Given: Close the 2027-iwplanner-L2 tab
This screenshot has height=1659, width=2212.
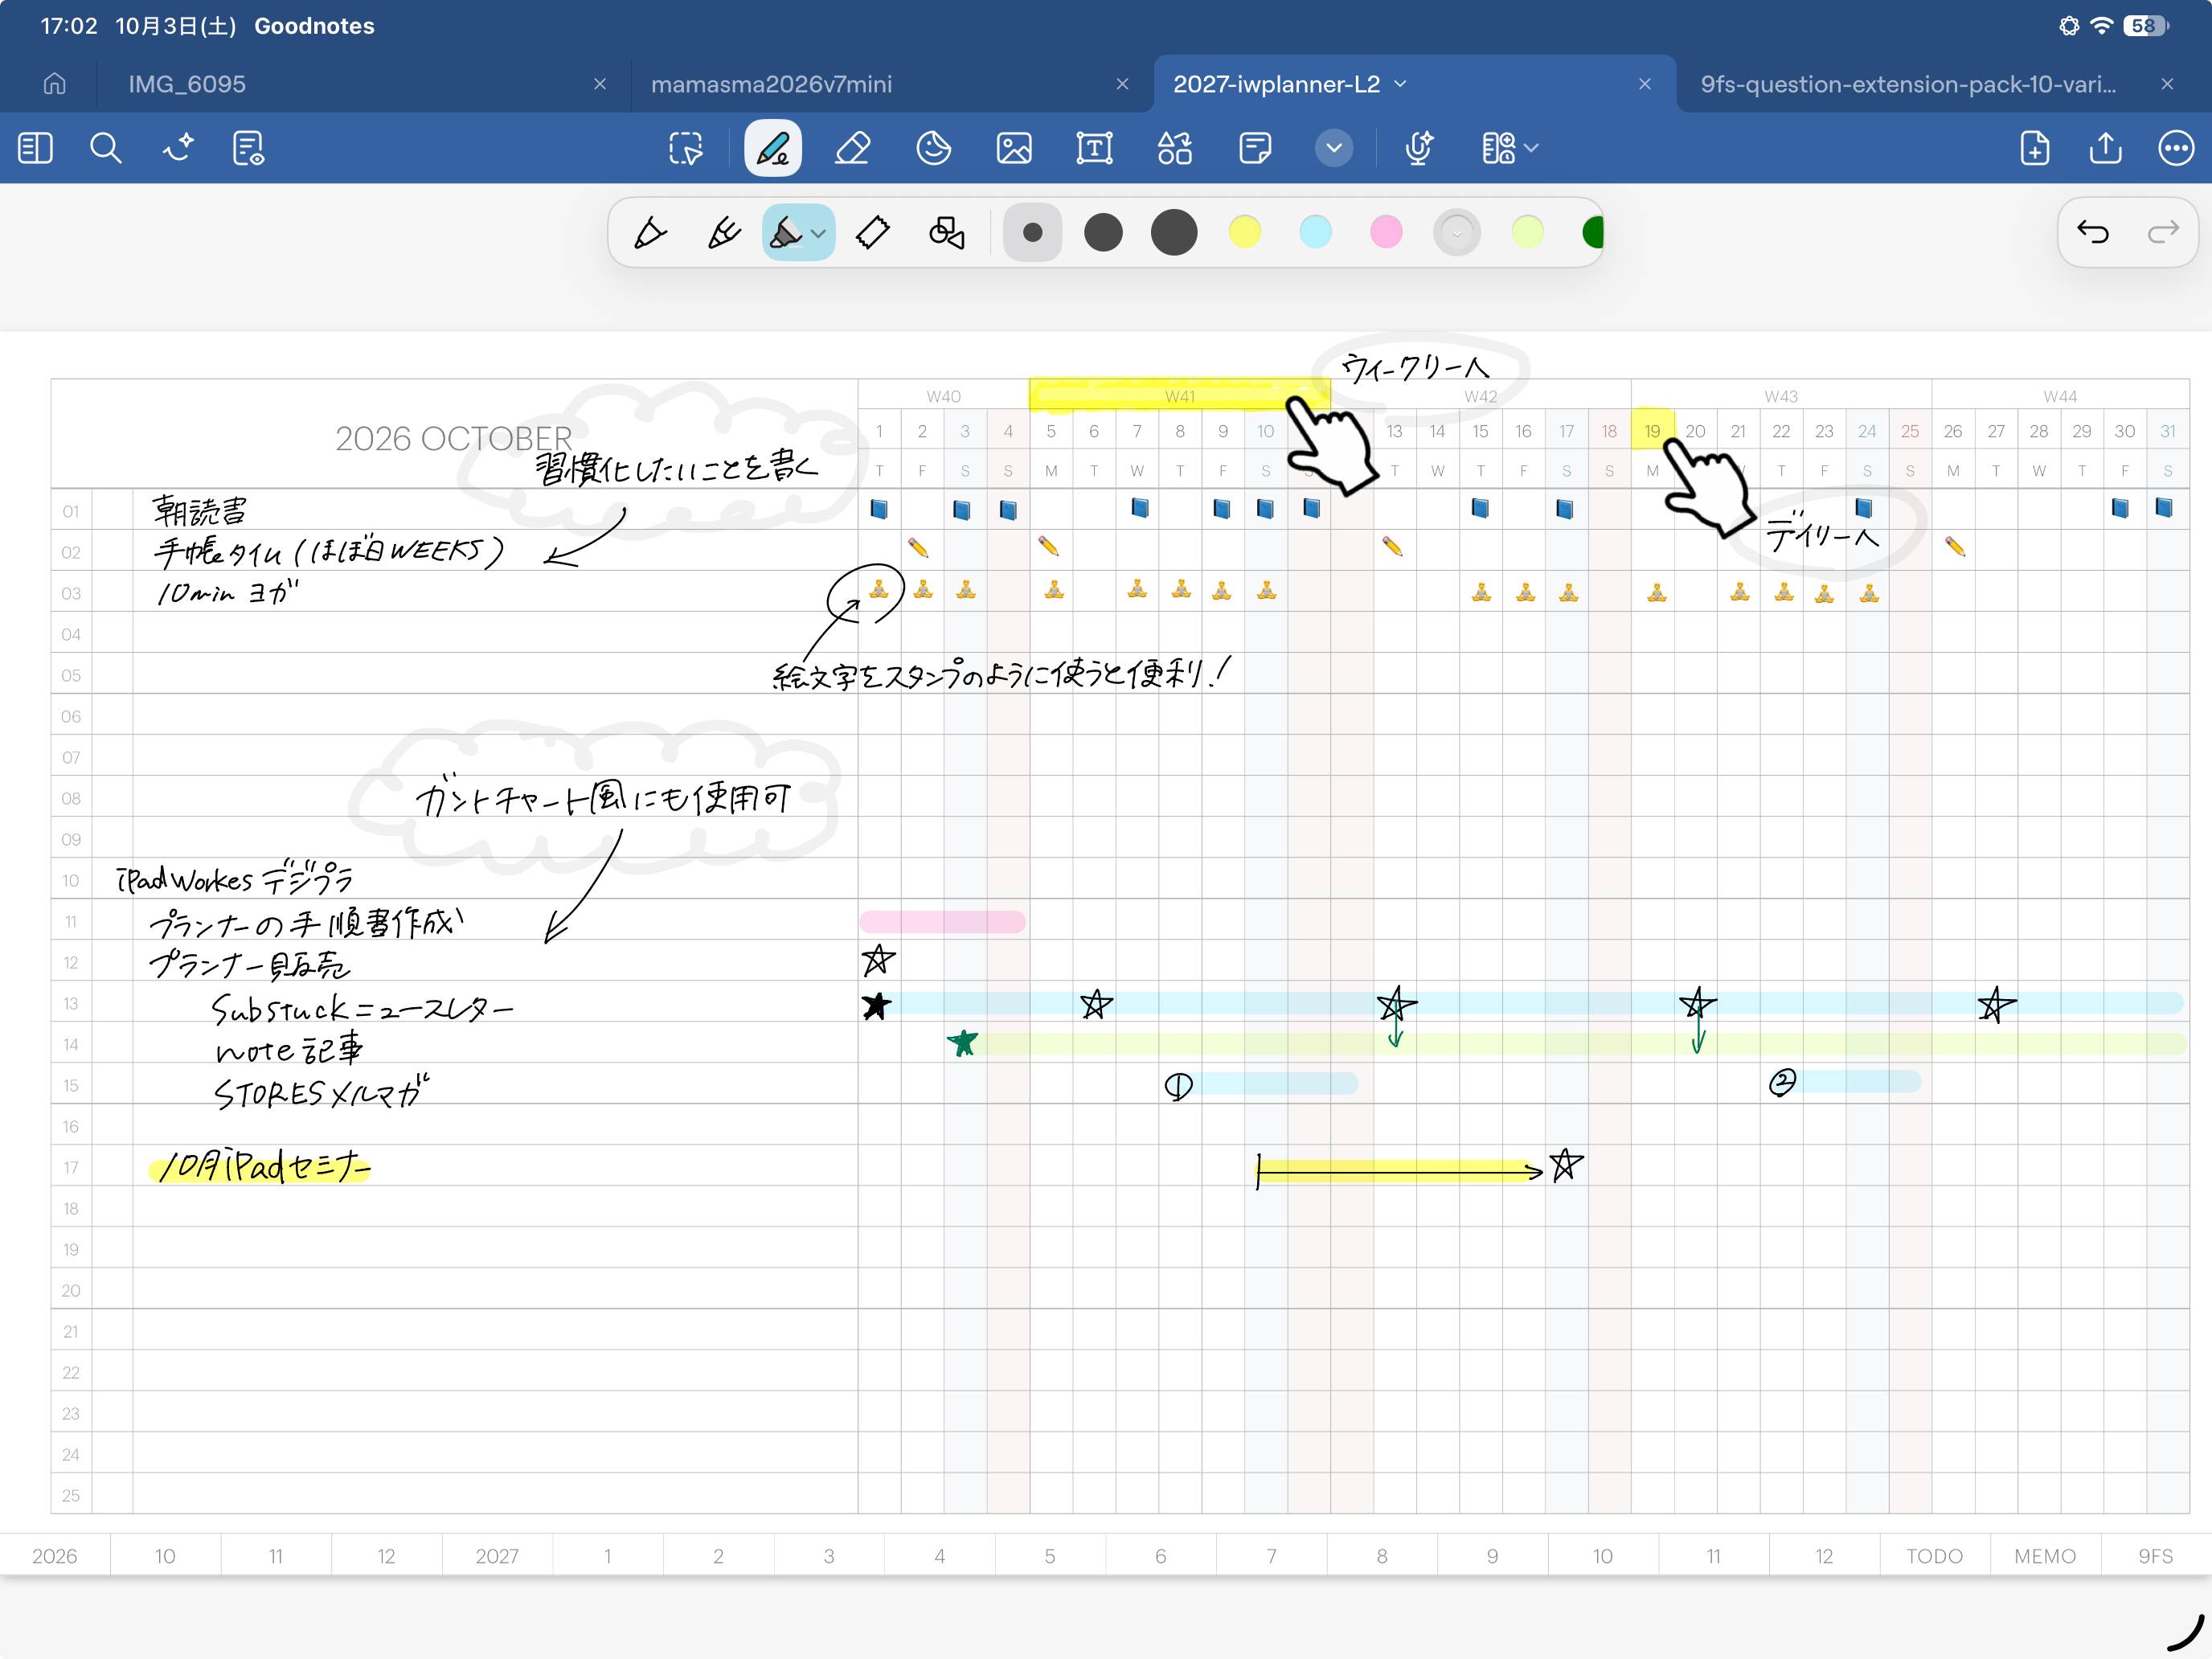Looking at the screenshot, I should pyautogui.click(x=1645, y=84).
